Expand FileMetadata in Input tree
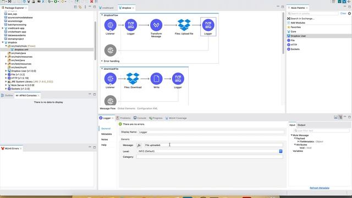 (x=298, y=142)
